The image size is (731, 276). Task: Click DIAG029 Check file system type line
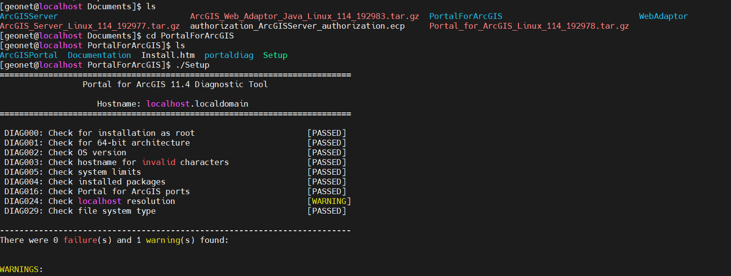pos(80,211)
